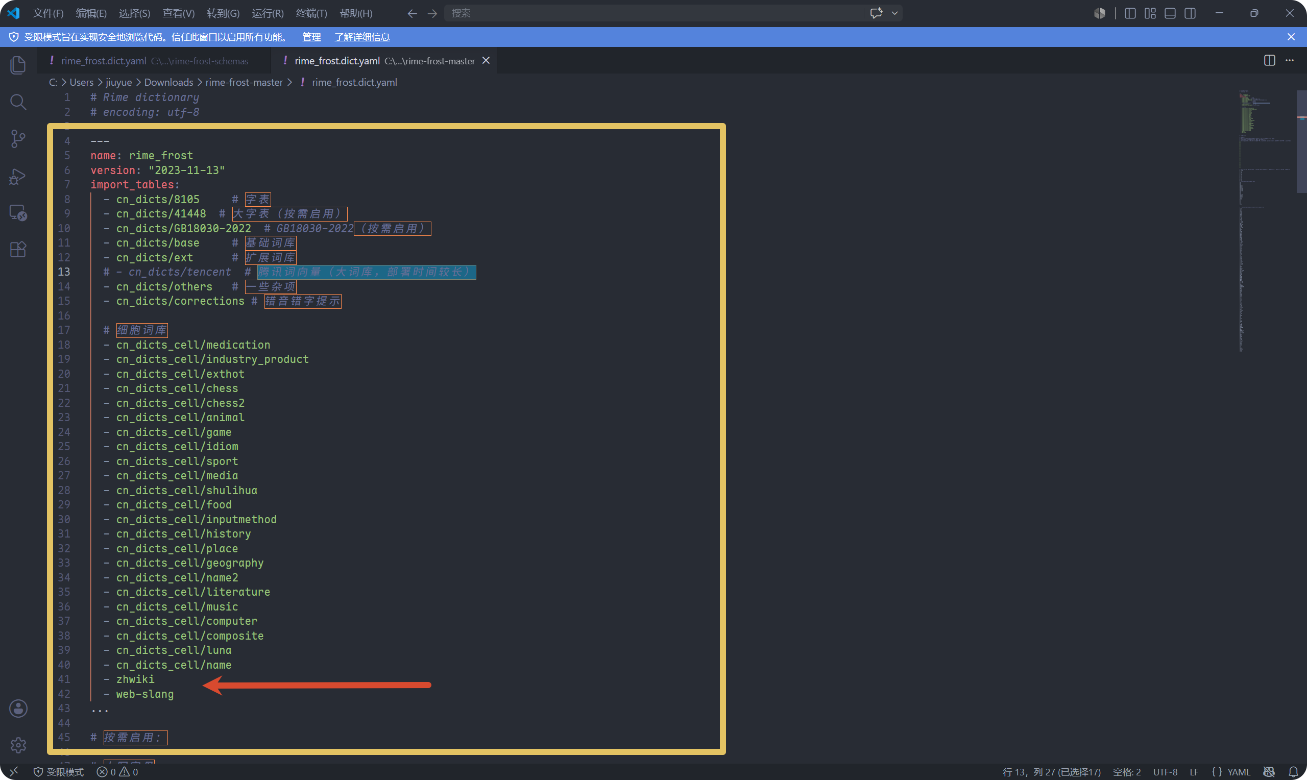The height and width of the screenshot is (780, 1307).
Task: Click the import_tables key line
Action: (x=135, y=184)
